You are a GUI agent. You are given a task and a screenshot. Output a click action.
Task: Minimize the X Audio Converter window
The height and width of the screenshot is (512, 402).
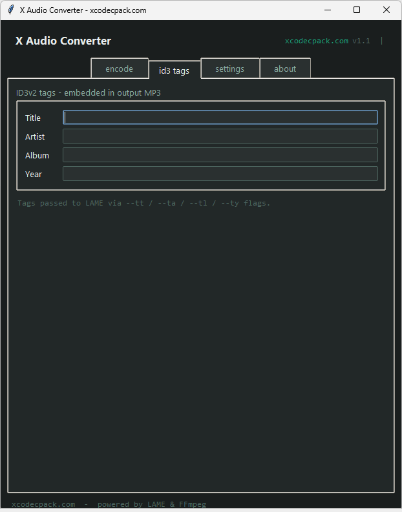point(326,10)
